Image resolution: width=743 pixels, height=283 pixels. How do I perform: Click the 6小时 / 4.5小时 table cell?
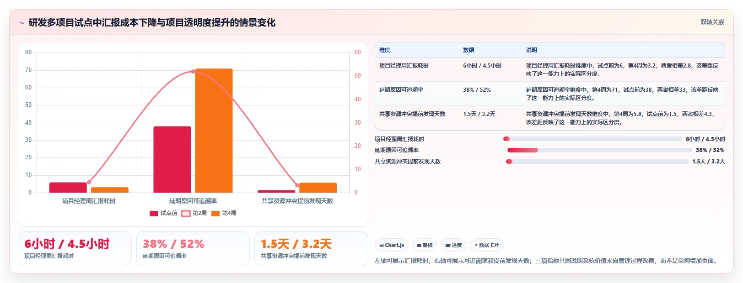coord(482,66)
